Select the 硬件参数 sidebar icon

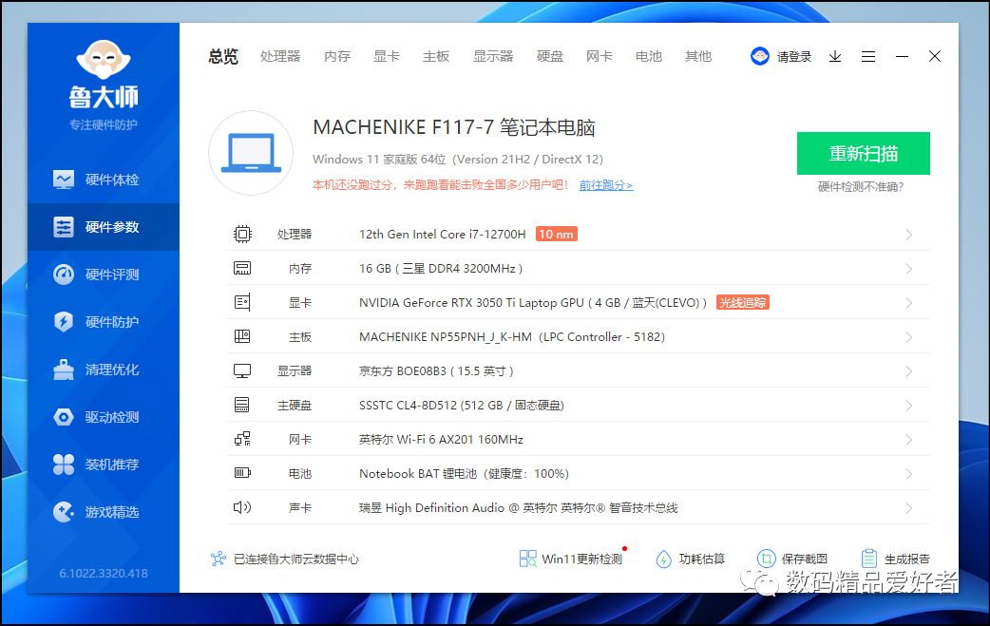coord(63,227)
